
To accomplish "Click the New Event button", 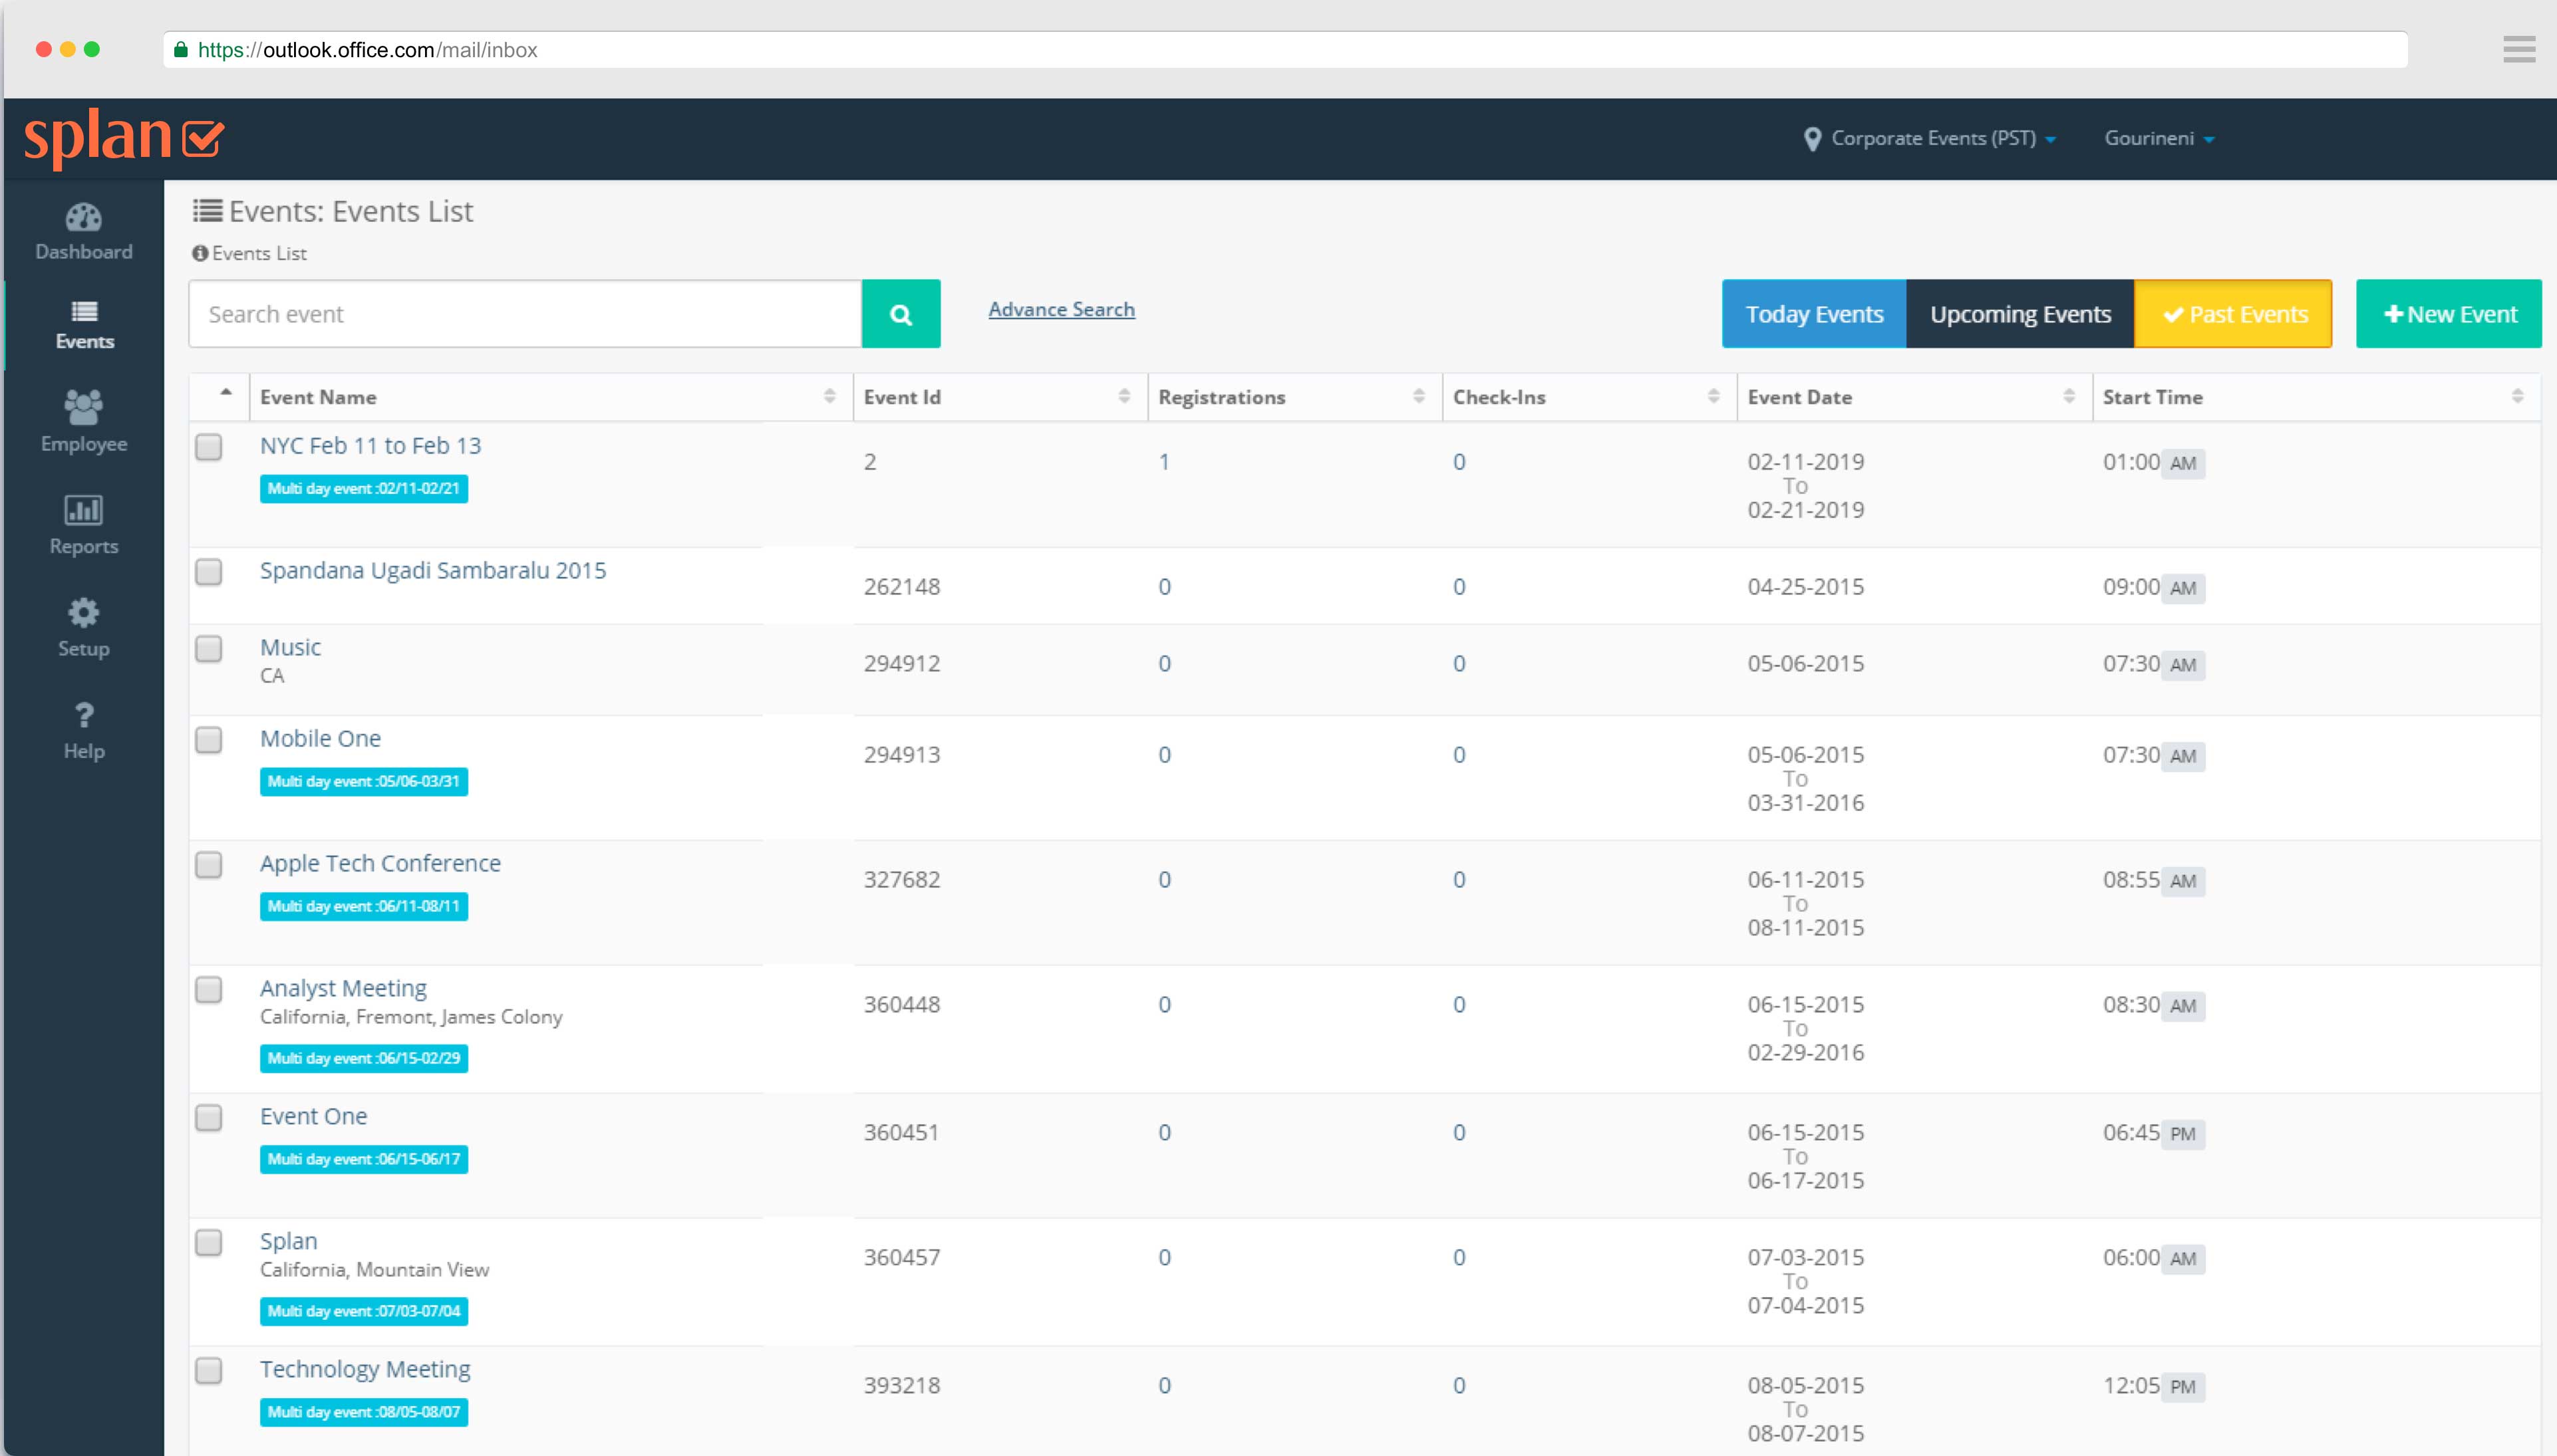I will [2448, 314].
